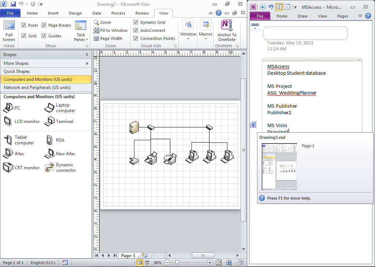Switch to the Visio Home tab
Viewport: 375px width, 267px height.
coord(32,13)
